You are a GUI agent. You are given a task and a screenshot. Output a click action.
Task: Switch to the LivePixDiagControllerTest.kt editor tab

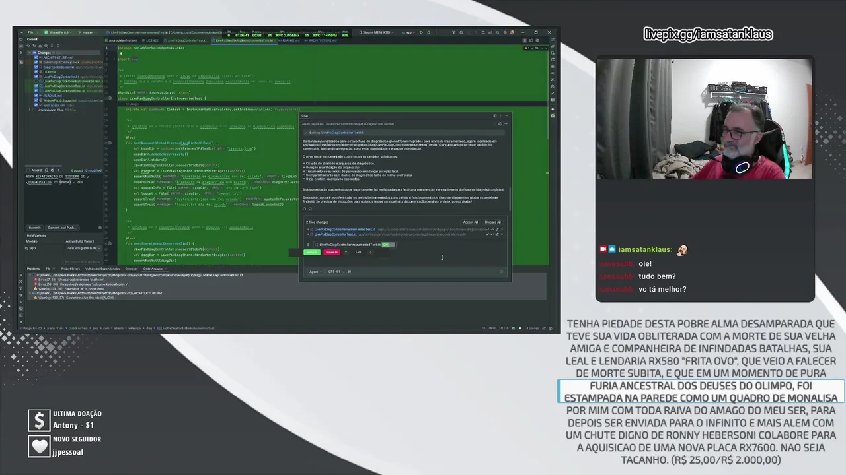(x=186, y=40)
